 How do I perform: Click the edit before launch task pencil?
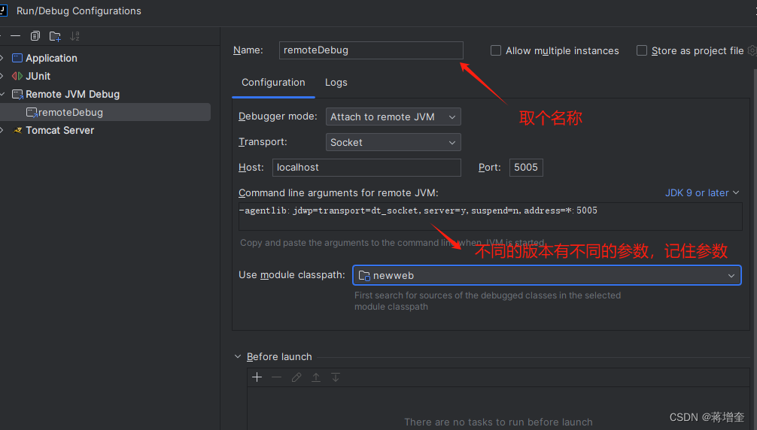[x=296, y=377]
